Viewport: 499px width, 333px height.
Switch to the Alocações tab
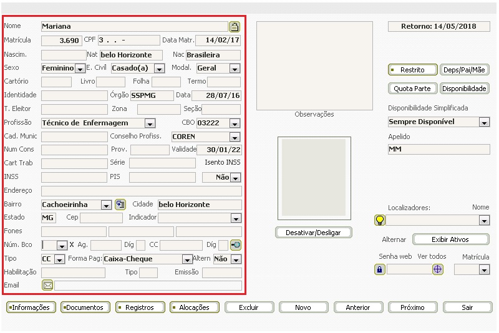(195, 307)
